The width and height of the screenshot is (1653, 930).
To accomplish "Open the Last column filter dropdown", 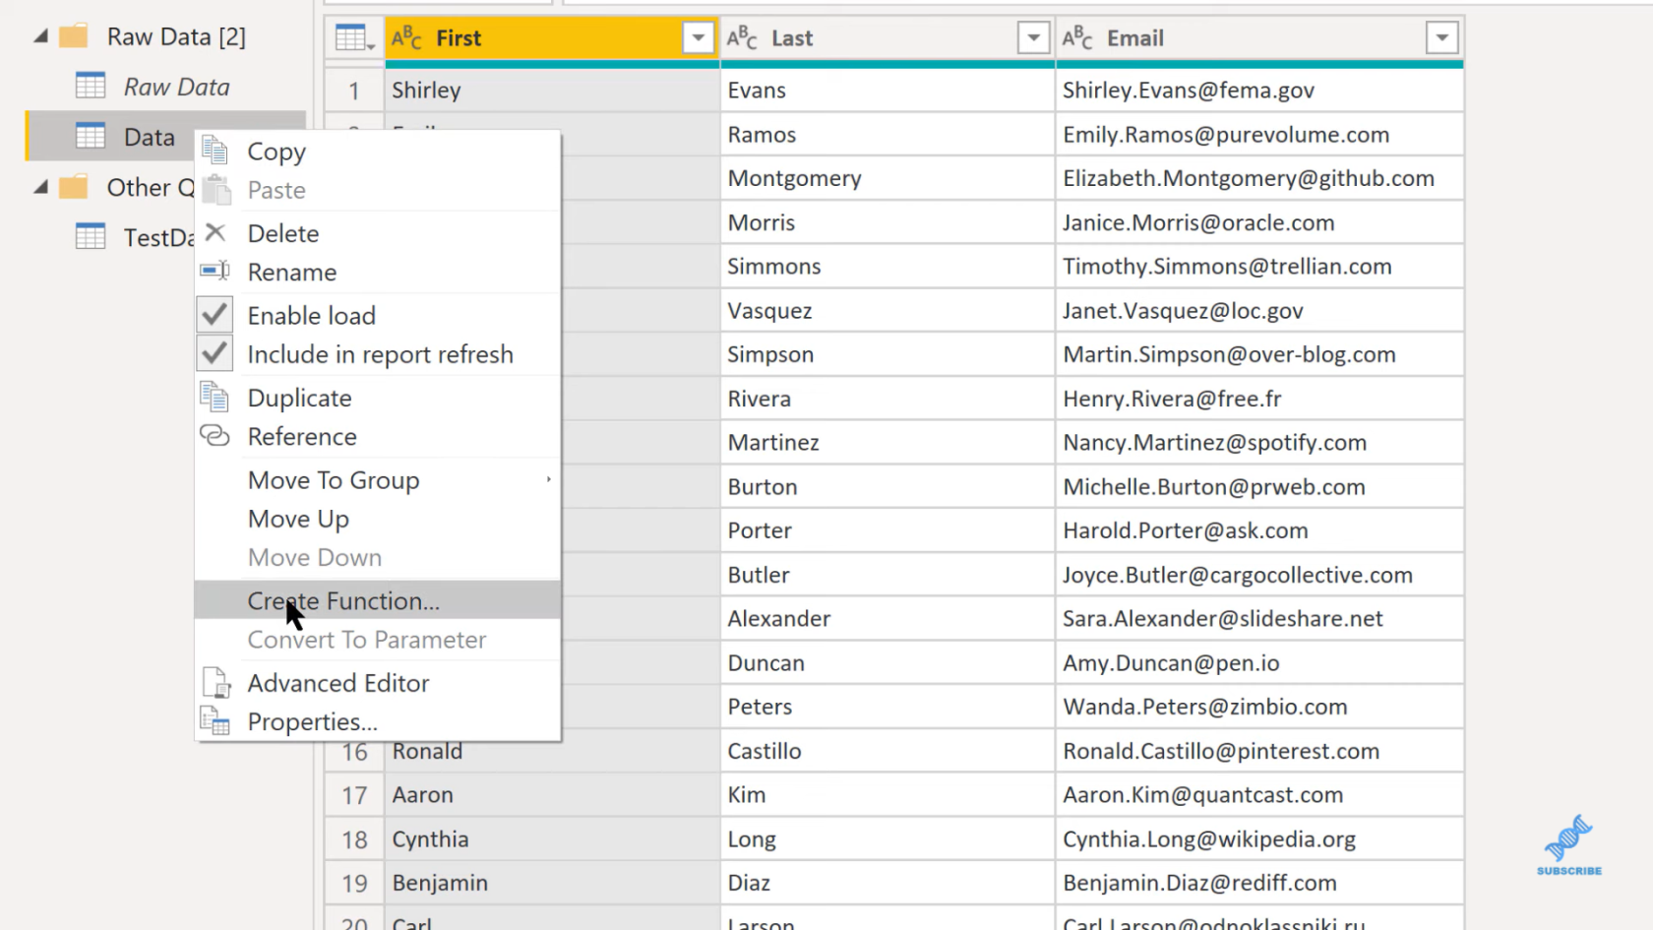I will coord(1033,38).
